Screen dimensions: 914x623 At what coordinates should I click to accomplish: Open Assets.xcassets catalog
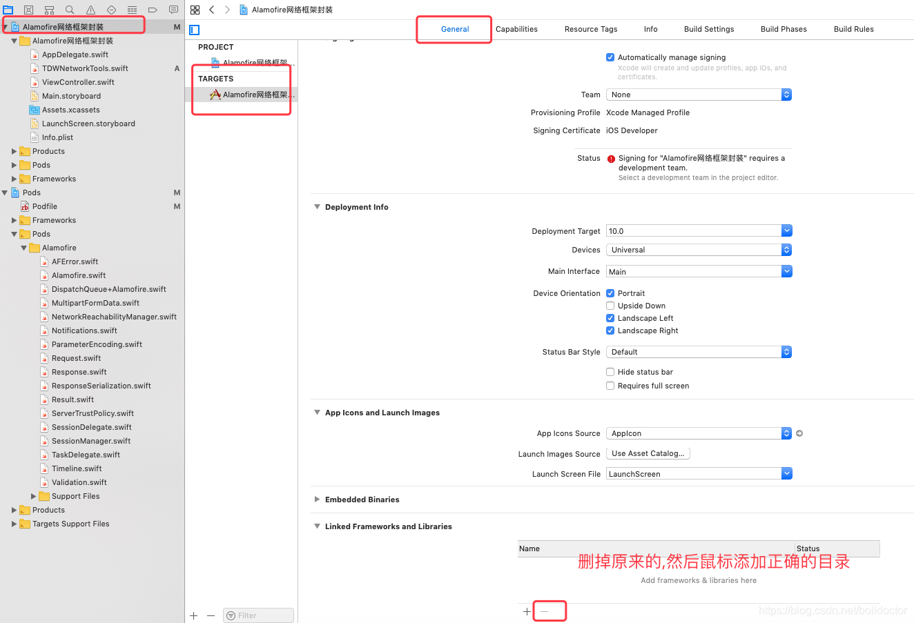70,110
